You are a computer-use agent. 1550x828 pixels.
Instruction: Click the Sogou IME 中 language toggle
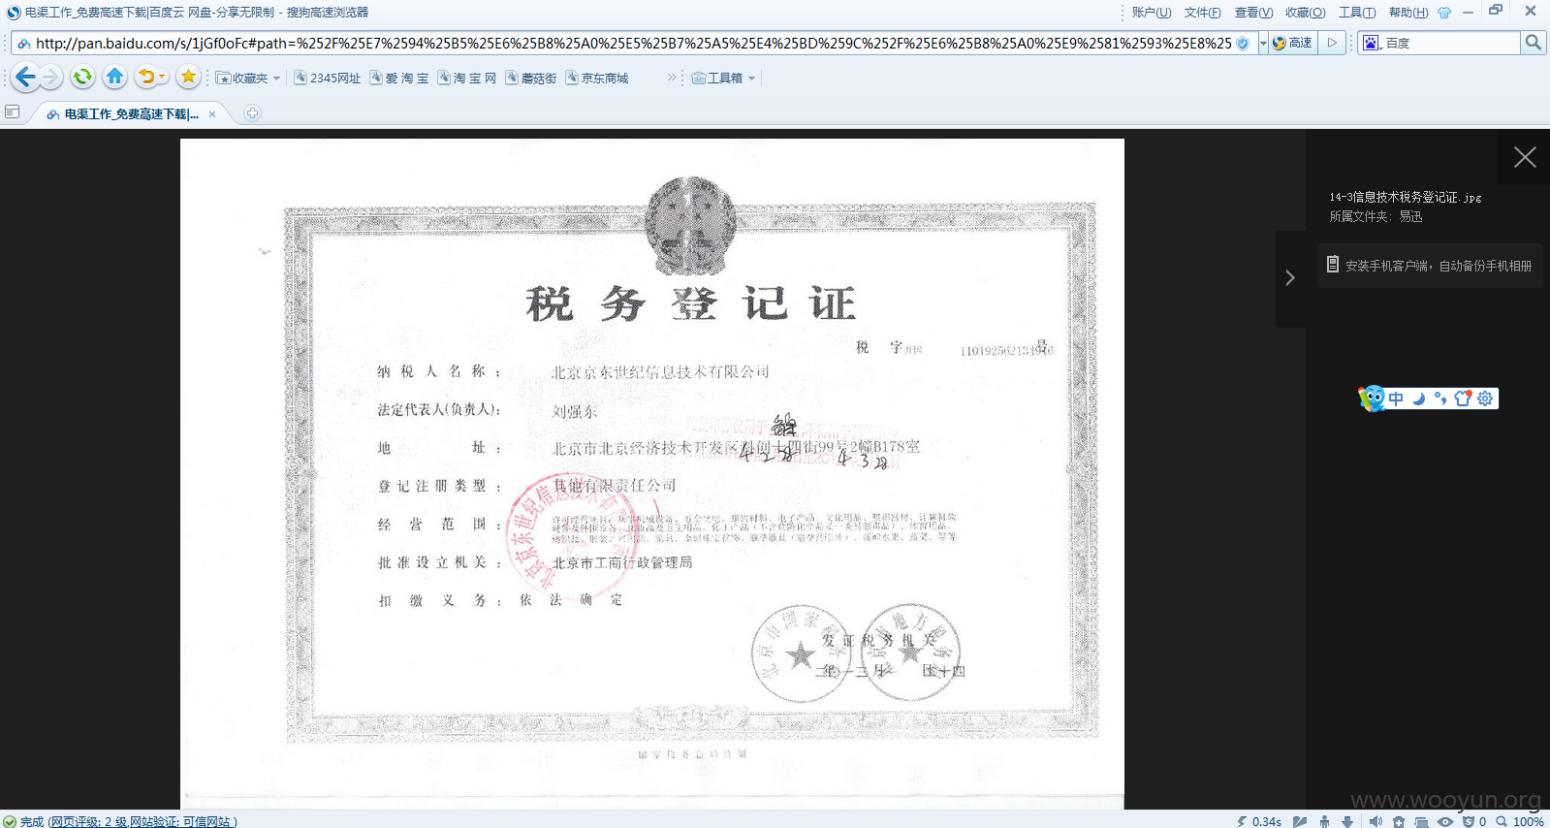coord(1396,398)
